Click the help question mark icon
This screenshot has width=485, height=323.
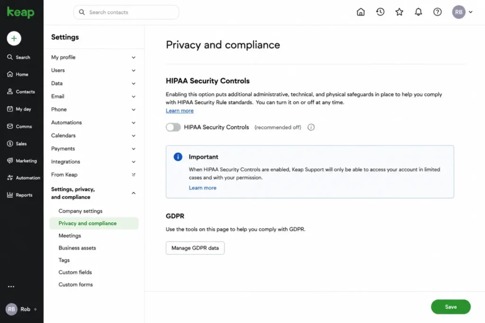coord(437,12)
